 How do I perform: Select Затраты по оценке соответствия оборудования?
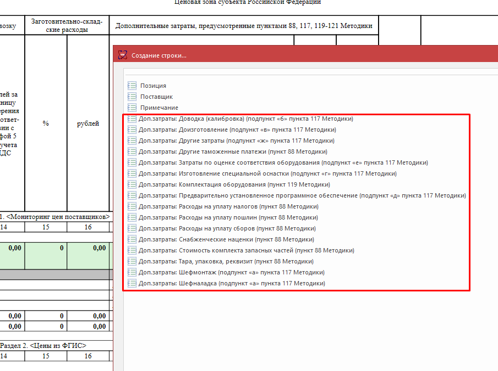283,162
